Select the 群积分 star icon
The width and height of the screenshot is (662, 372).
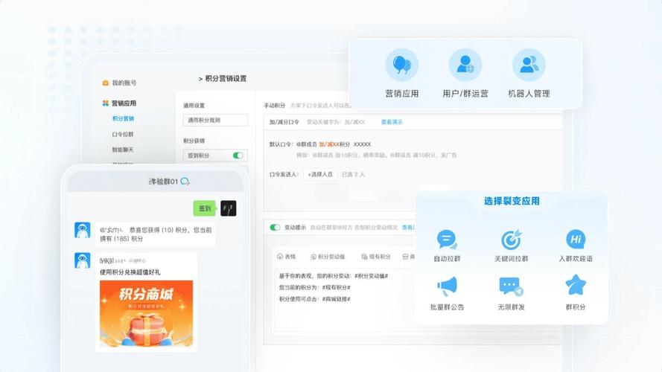click(x=576, y=285)
